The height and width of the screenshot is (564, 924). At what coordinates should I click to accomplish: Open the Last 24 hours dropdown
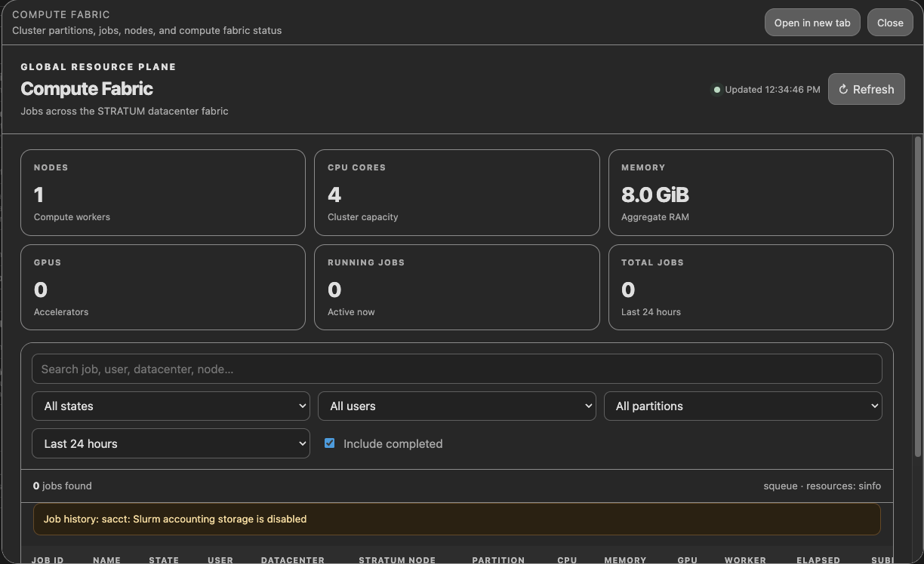(x=171, y=443)
